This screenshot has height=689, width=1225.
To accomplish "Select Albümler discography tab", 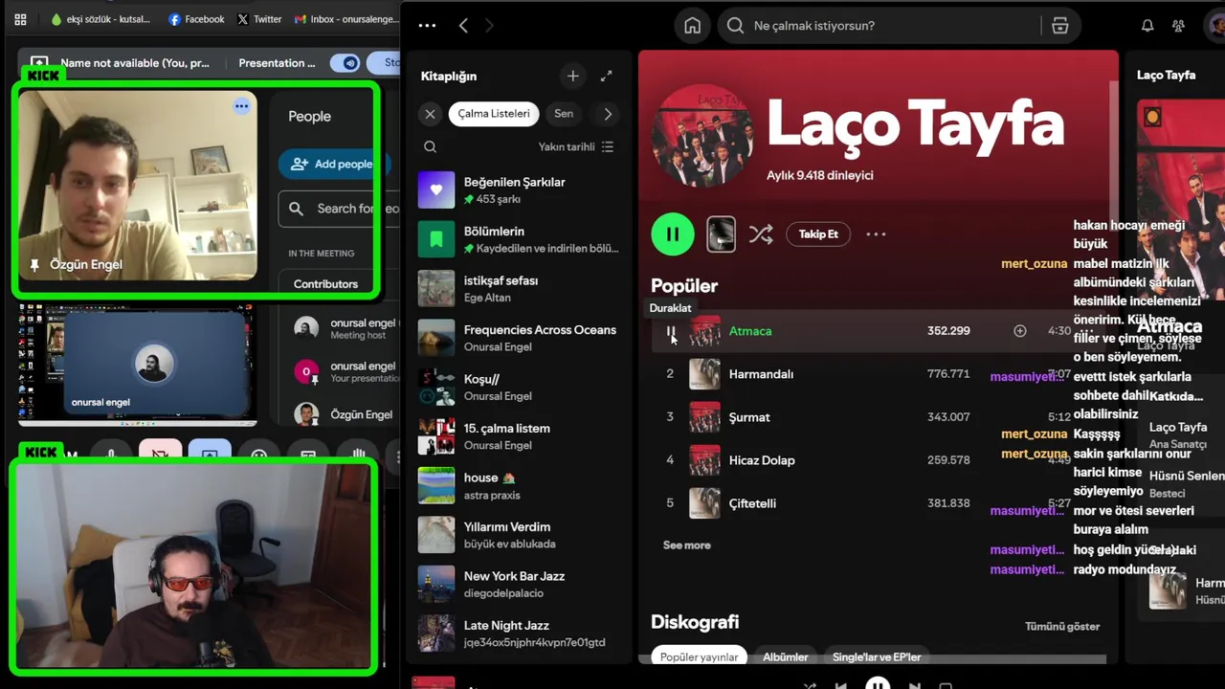I will (786, 657).
